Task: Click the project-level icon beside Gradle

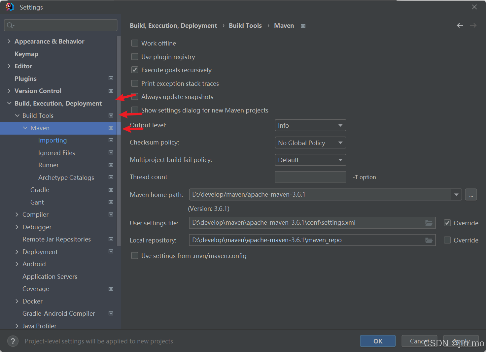Action: pos(111,190)
